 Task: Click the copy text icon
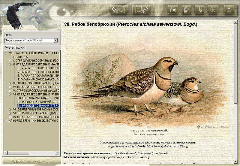point(186,10)
